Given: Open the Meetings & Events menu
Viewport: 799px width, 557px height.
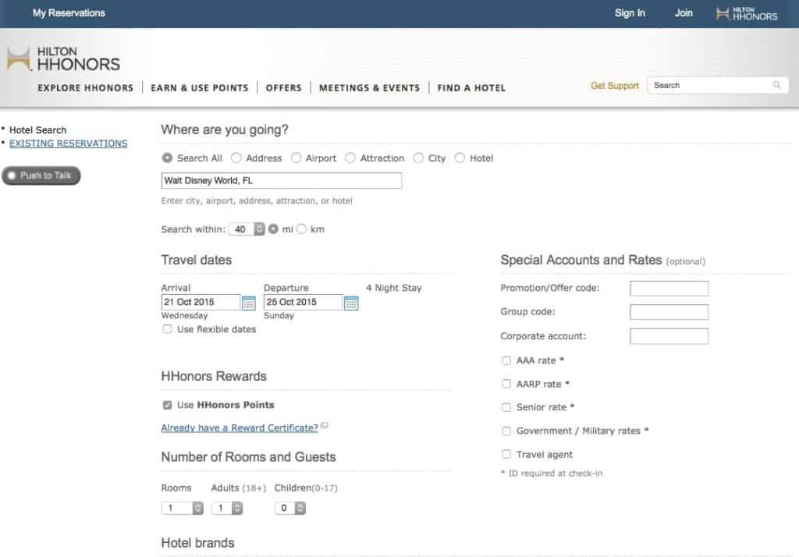Looking at the screenshot, I should pos(369,88).
